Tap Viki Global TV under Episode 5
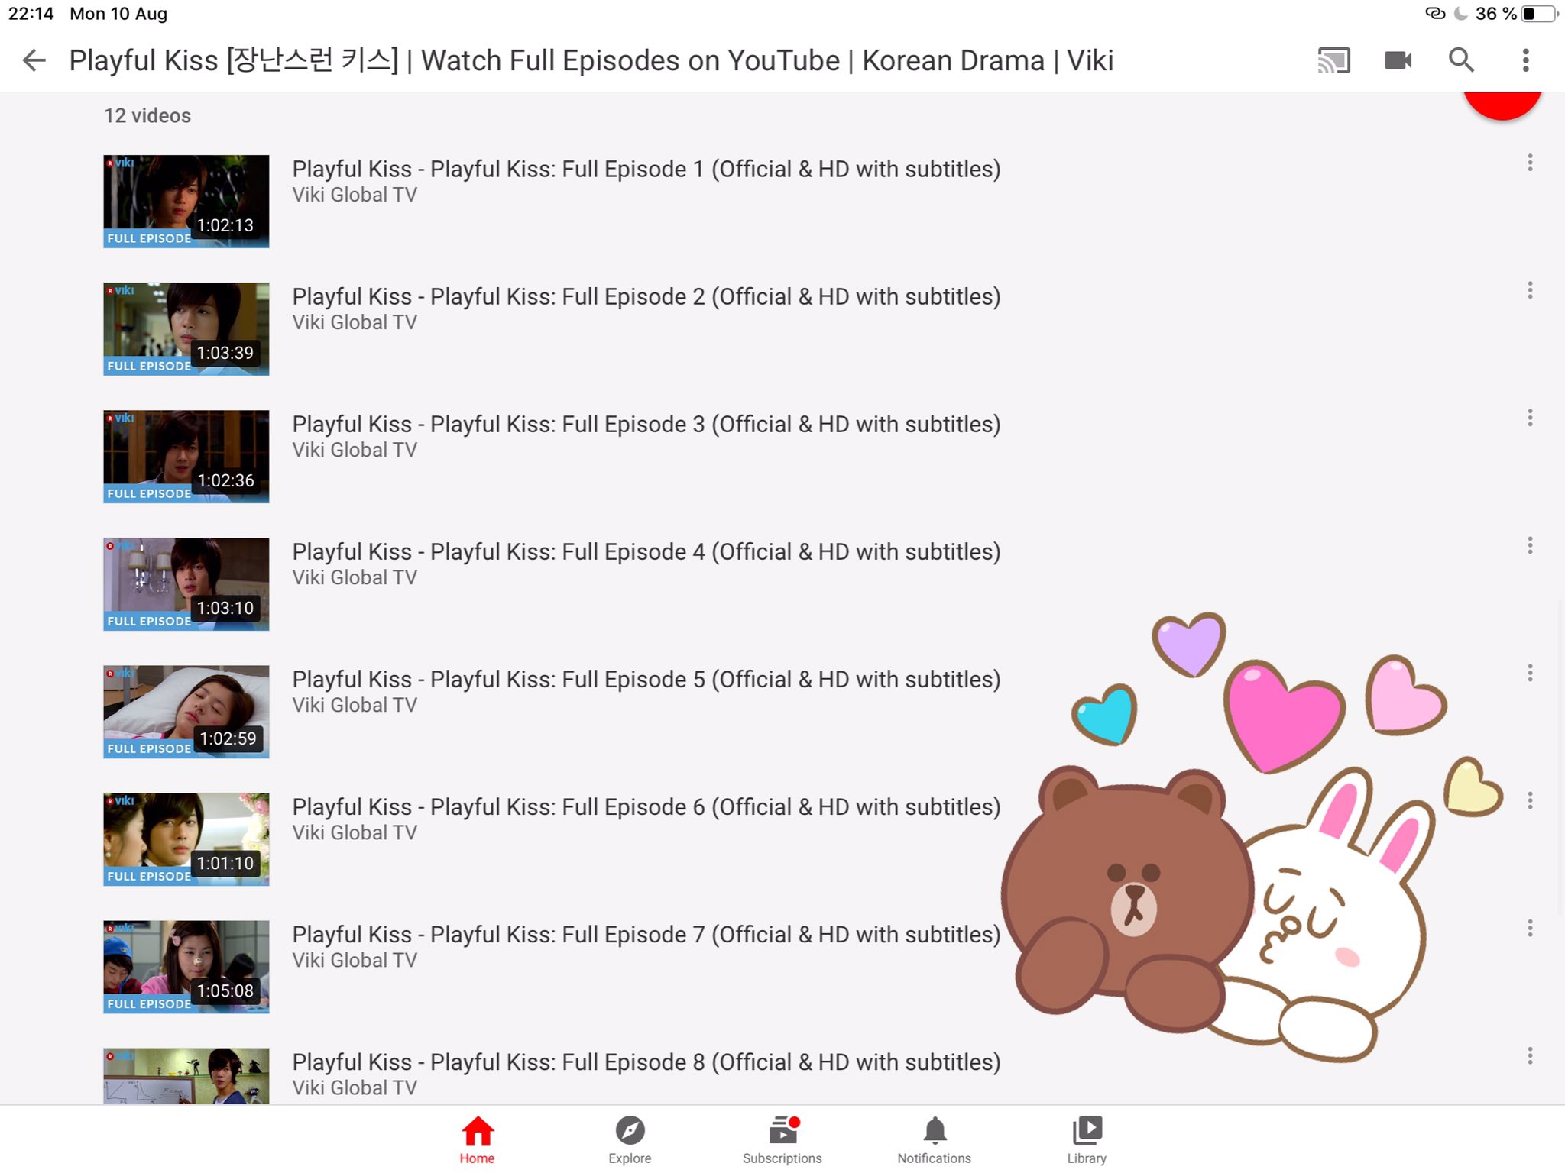 click(x=355, y=705)
